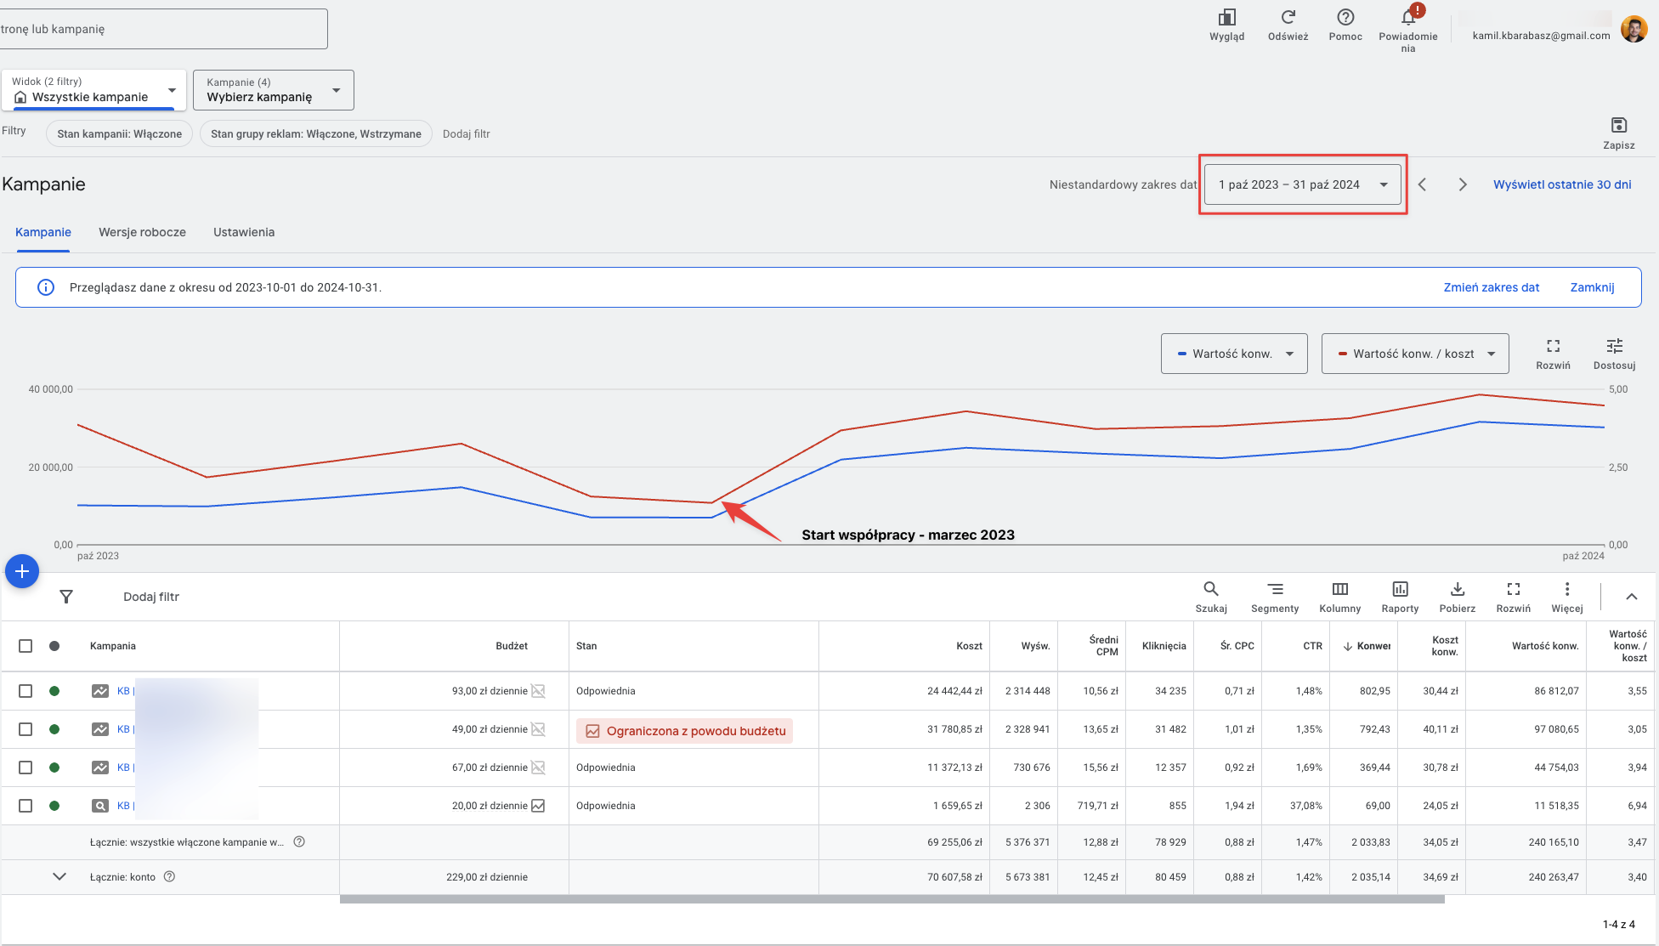Click the table Rozwiń fullscreen icon
The image size is (1659, 946).
(x=1514, y=589)
